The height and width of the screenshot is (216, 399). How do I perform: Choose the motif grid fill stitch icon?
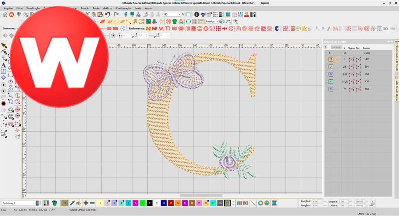pyautogui.click(x=218, y=29)
